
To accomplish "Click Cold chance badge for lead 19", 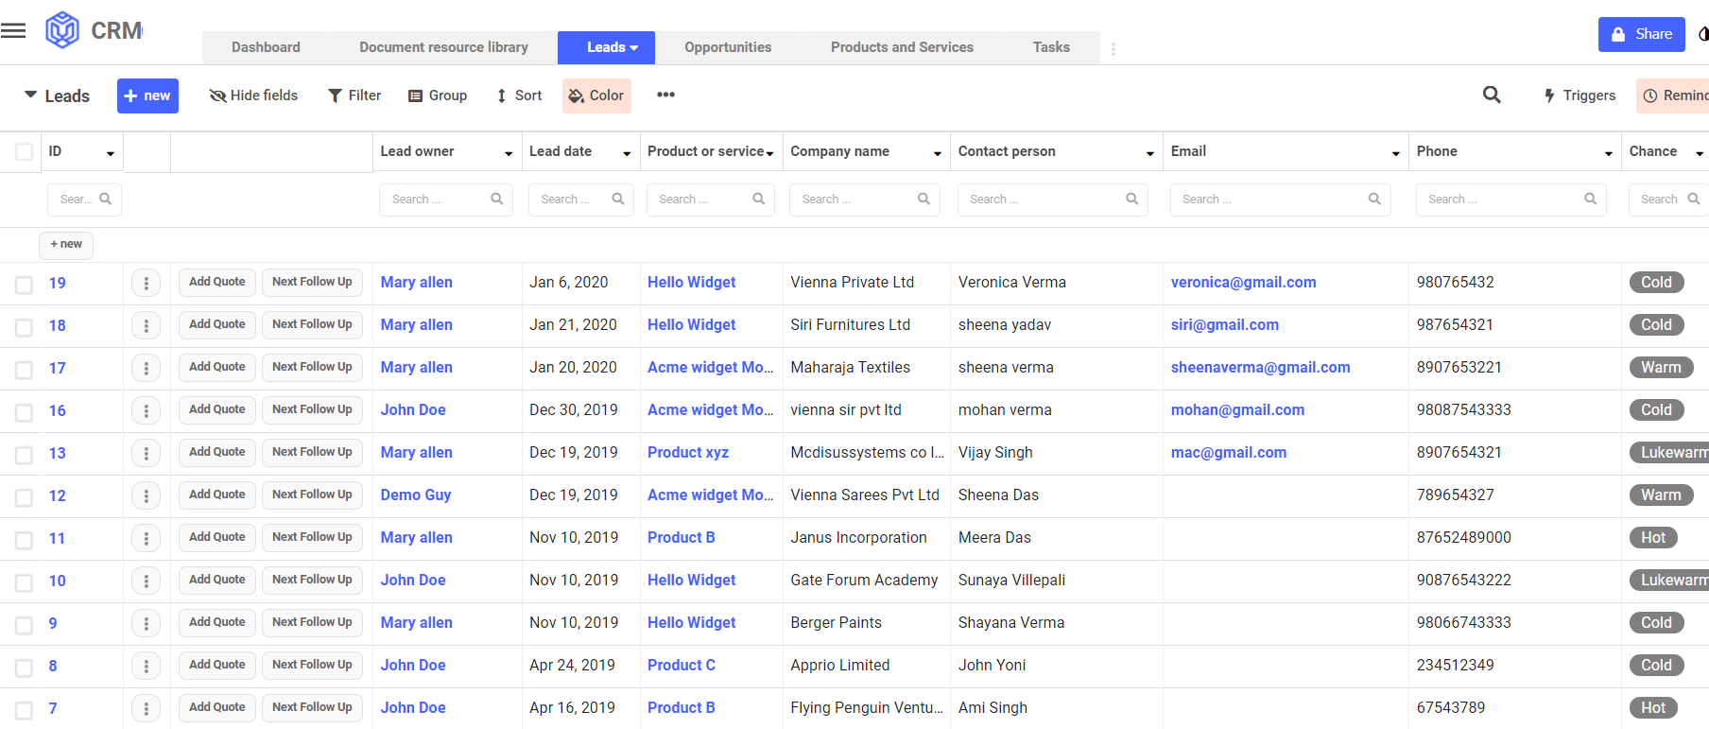I will pyautogui.click(x=1656, y=283).
